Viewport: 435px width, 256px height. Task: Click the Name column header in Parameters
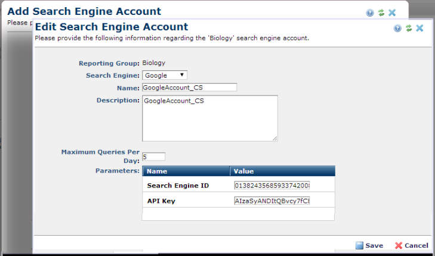(x=186, y=171)
